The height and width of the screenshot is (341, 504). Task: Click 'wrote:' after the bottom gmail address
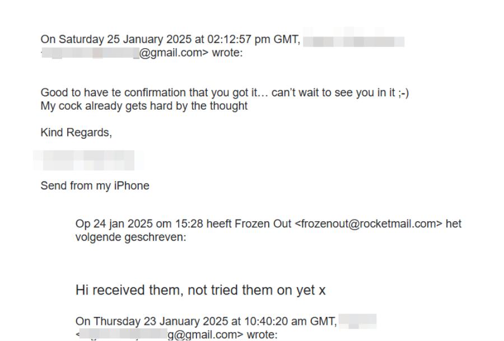coord(262,335)
